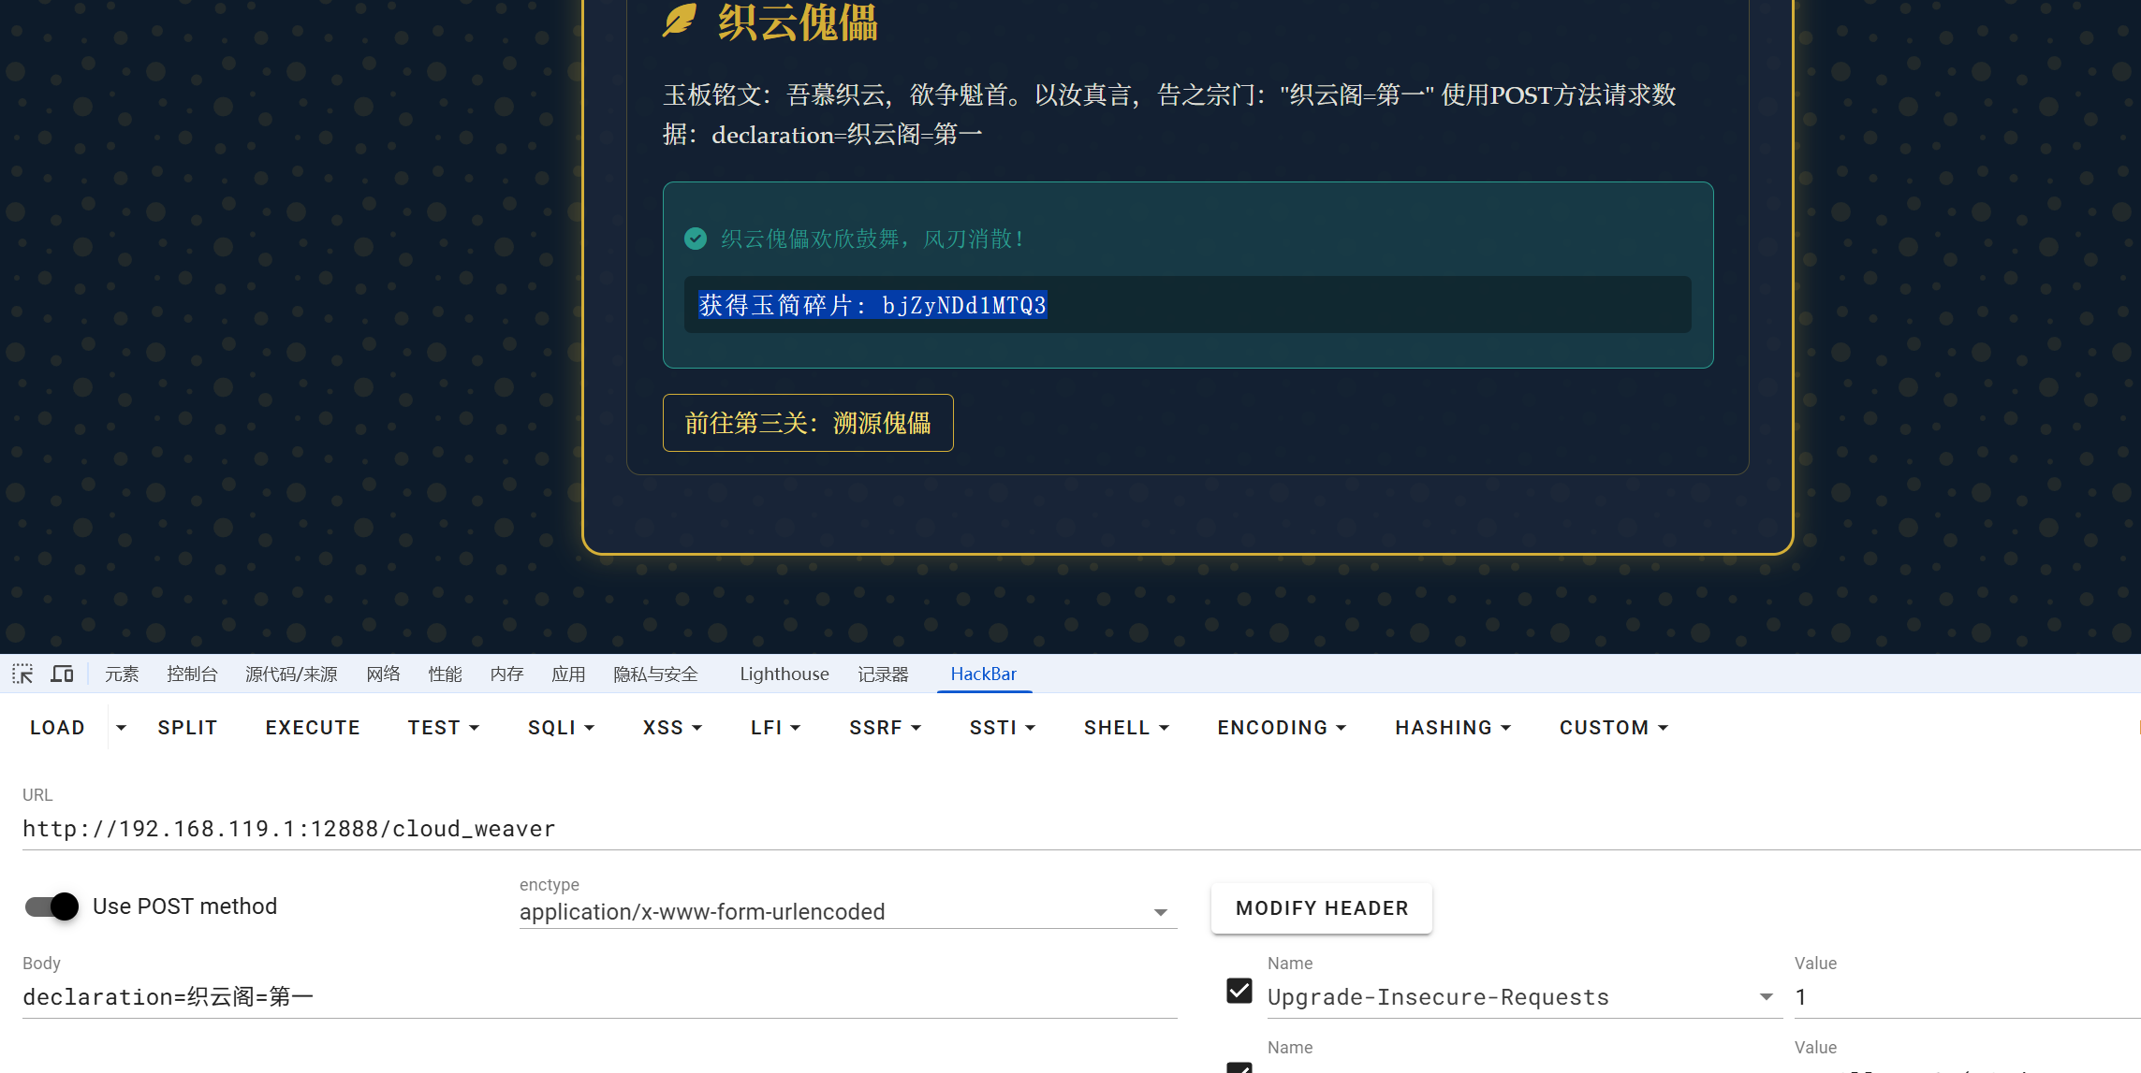
Task: Expand the header Name dropdown arrow
Action: tap(1766, 997)
